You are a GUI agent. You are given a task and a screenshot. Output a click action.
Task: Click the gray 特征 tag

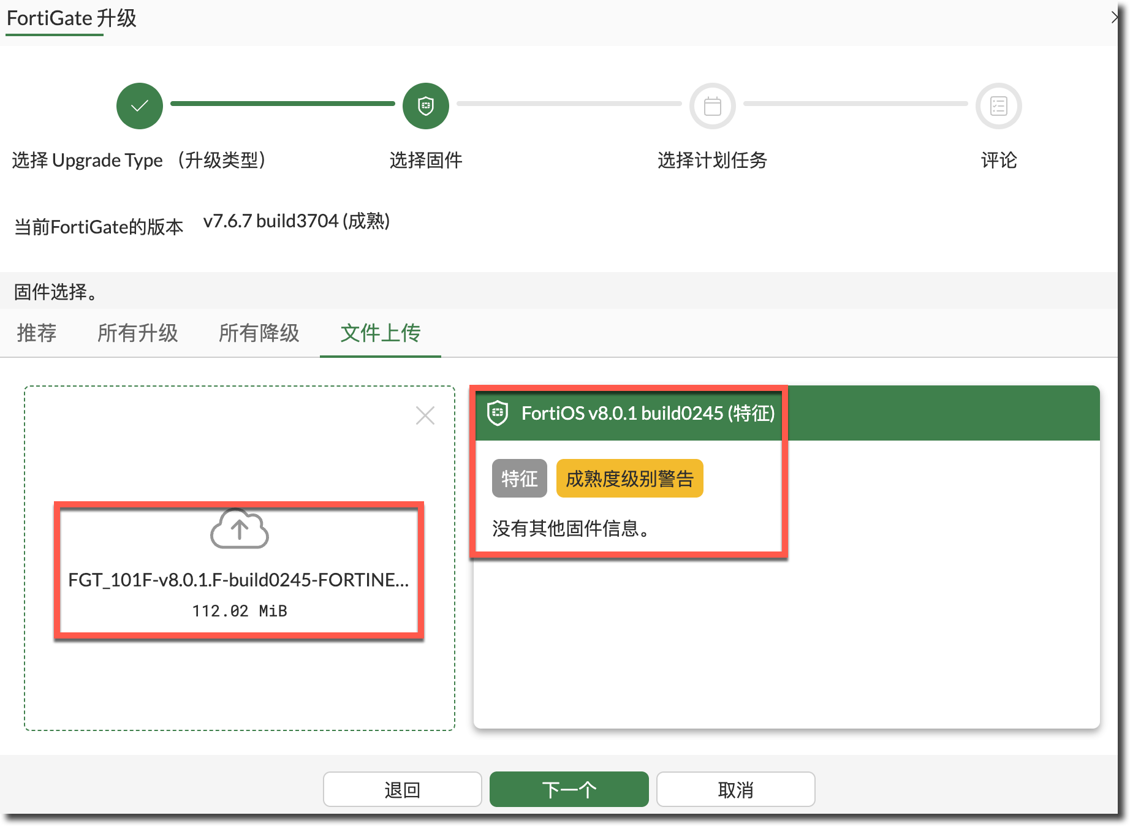(520, 478)
